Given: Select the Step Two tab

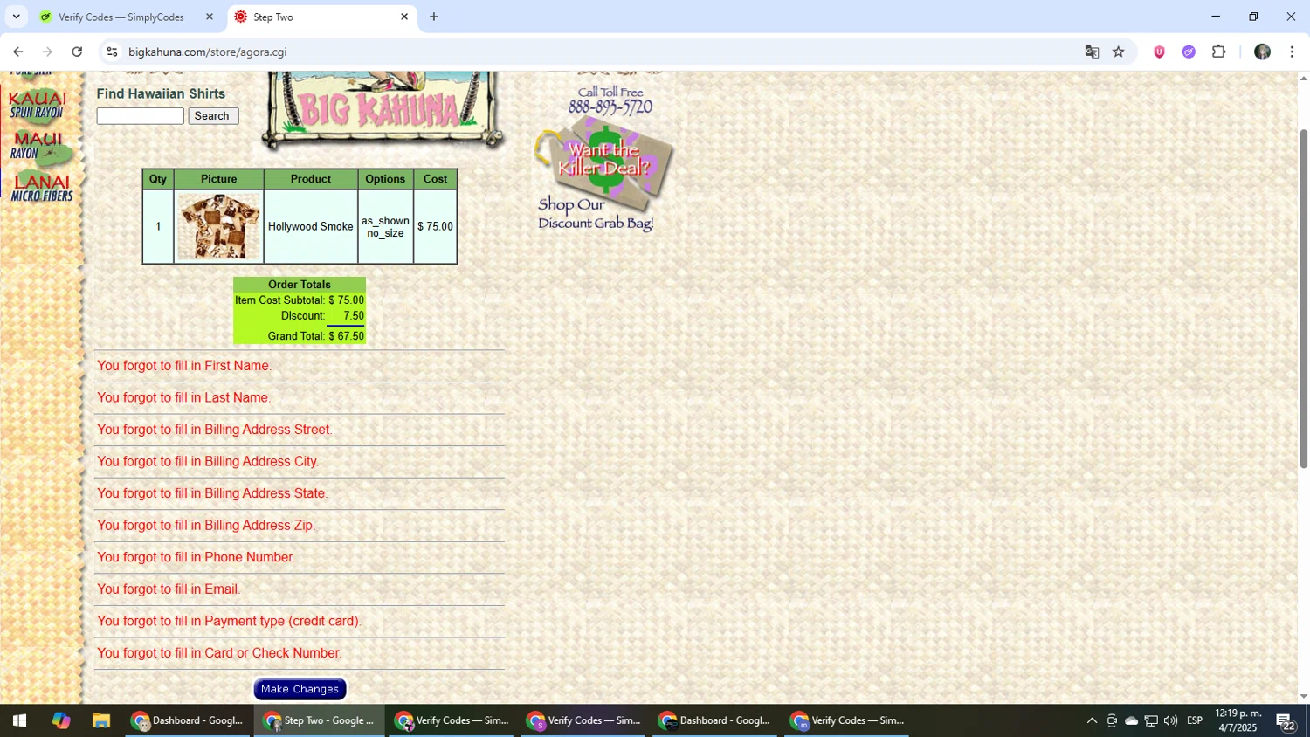Looking at the screenshot, I should (x=321, y=17).
